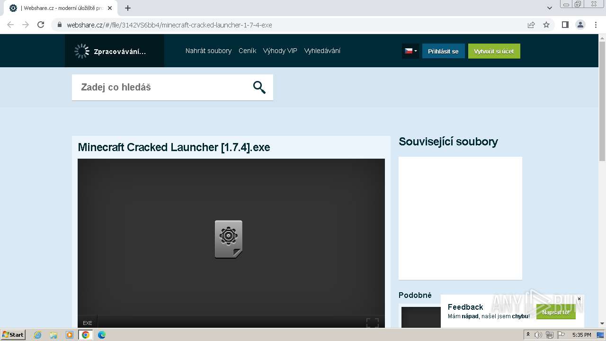Click the Zpracovávání loading logo

[115, 51]
